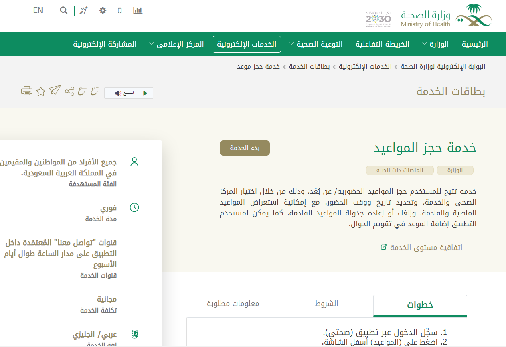Expand المركز الإعلامي menu chevron
This screenshot has width=506, height=347.
tap(152, 44)
